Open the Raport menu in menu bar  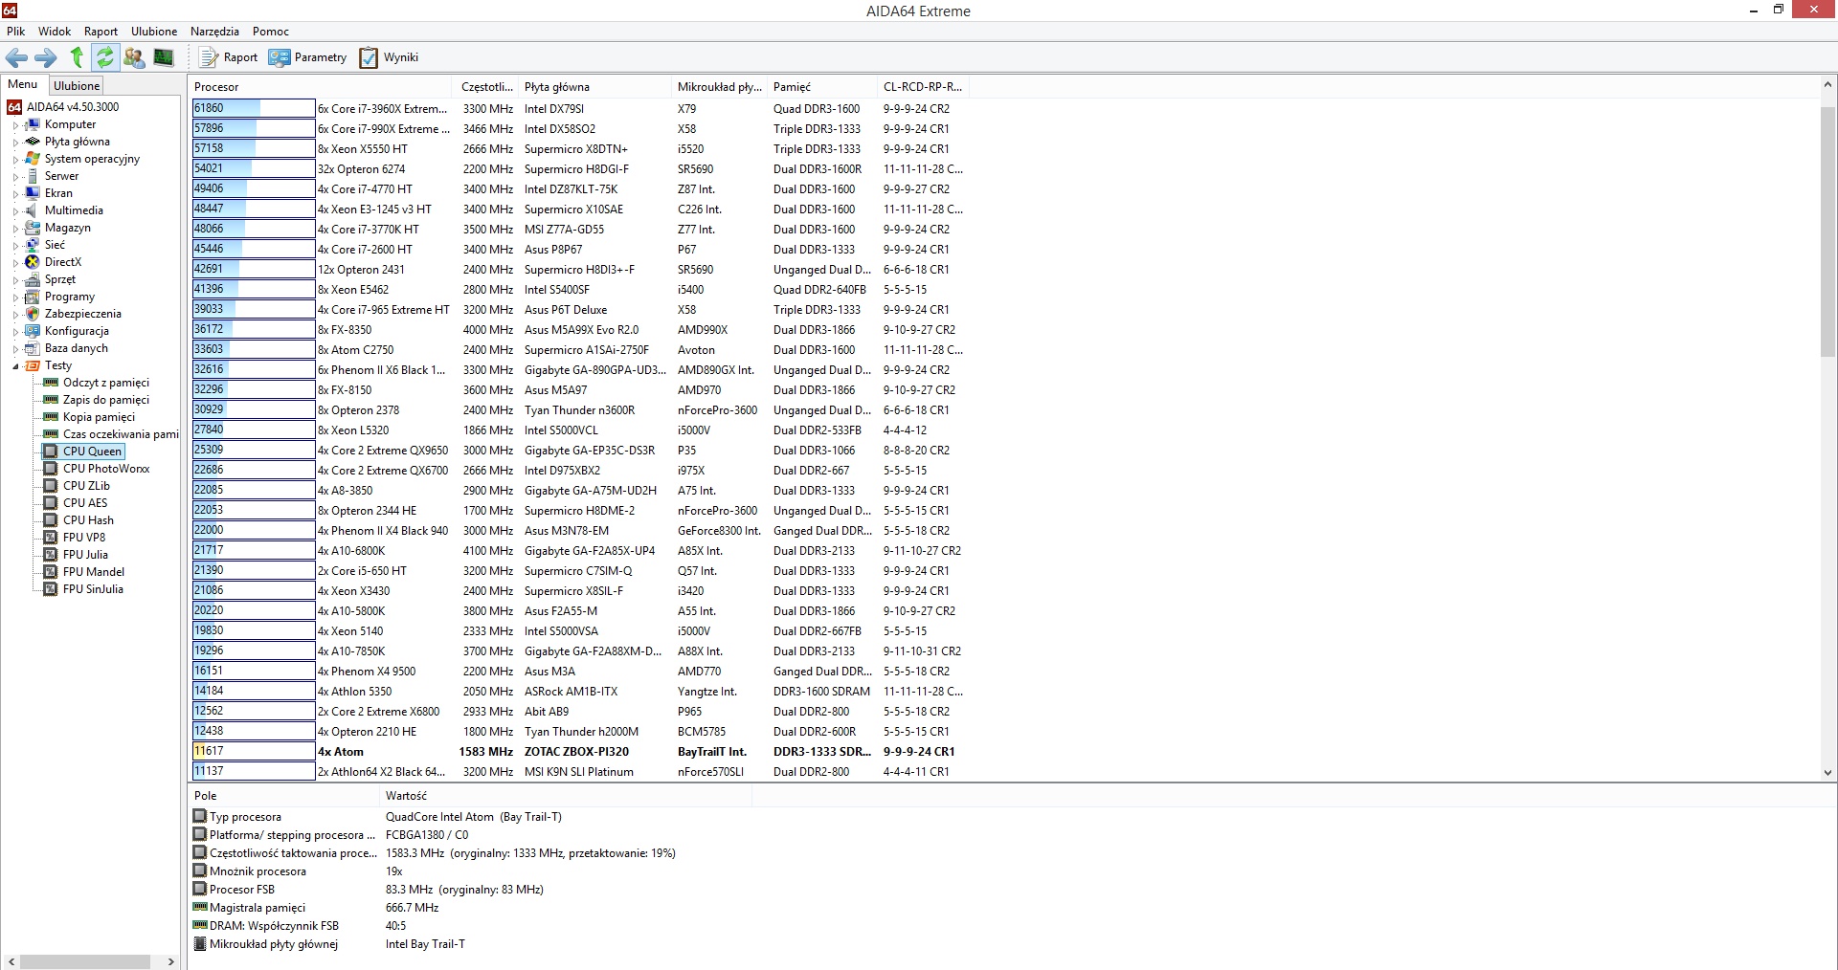click(x=101, y=32)
